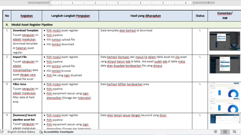This screenshot has height=135, width=241.
Task: Click 'Pilih pipeline' bullet in row 3
Action: [x=54, y=89]
